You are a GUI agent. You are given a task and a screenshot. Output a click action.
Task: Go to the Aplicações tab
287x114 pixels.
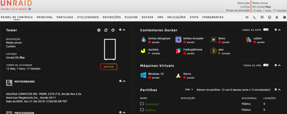[x=177, y=17]
